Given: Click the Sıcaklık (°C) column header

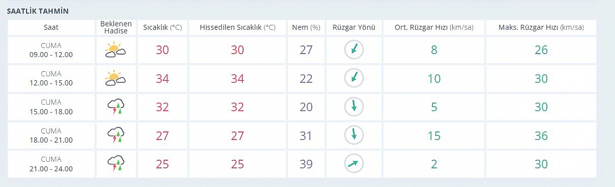Looking at the screenshot, I should click(x=162, y=27).
